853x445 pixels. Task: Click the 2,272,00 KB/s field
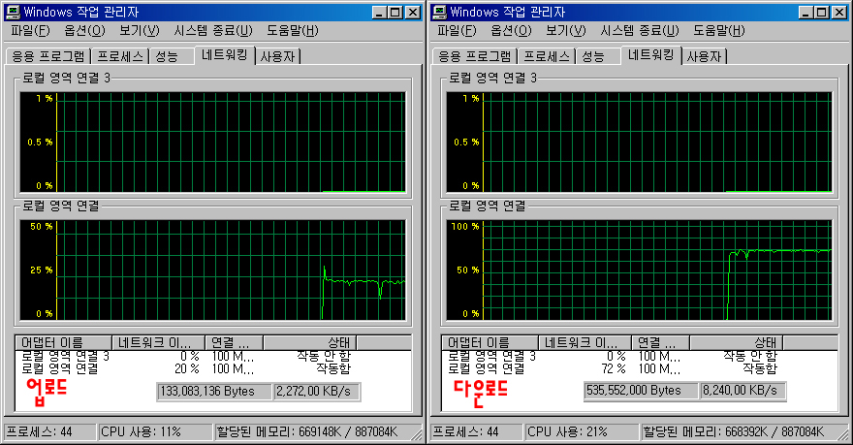[x=317, y=392]
